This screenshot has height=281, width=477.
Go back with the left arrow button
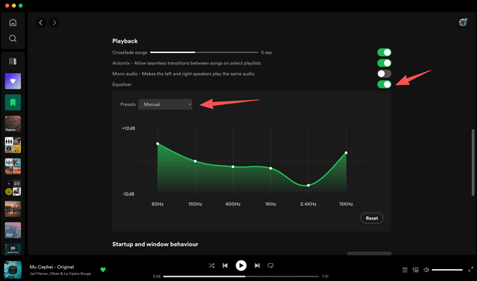pos(41,23)
